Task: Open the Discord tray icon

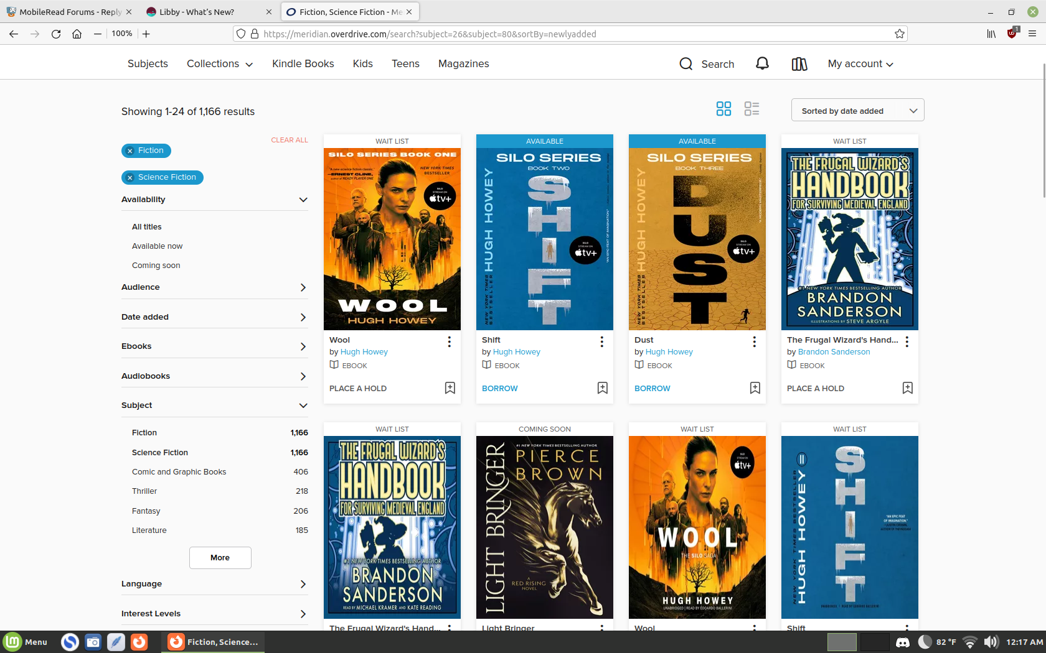Action: (x=903, y=642)
